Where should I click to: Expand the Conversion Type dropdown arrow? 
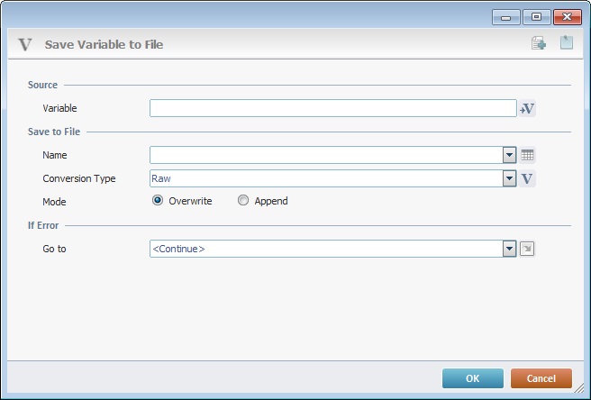(x=509, y=178)
